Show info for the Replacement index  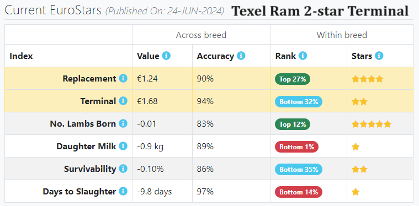point(123,78)
